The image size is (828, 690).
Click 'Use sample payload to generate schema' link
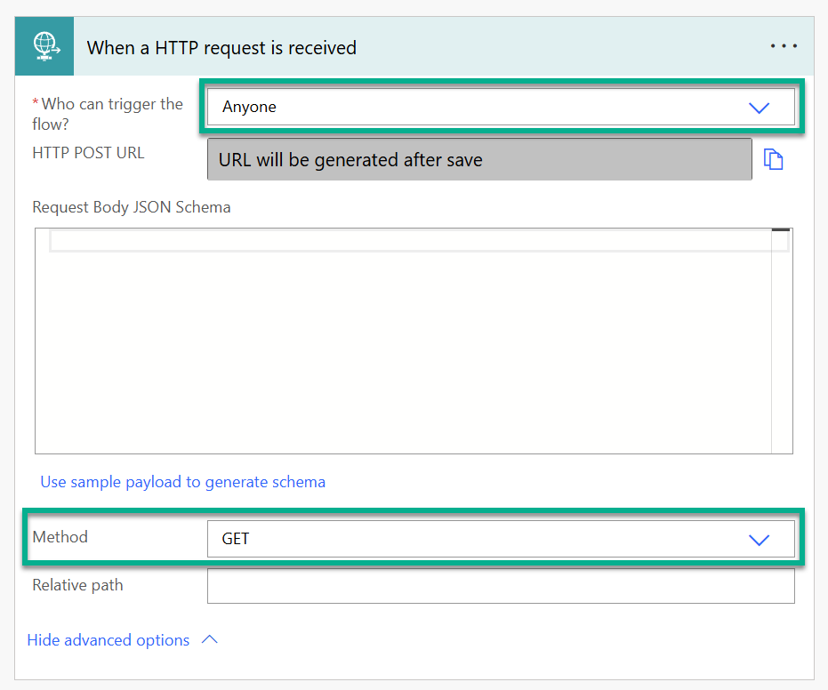click(x=182, y=482)
